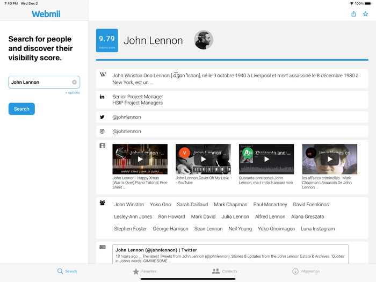Open the Happy Xmas Piano Tutorial video caption
The height and width of the screenshot is (282, 376).
140,183
